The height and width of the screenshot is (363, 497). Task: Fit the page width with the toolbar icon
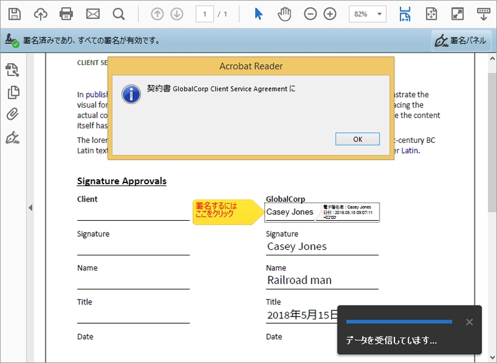pyautogui.click(x=405, y=13)
